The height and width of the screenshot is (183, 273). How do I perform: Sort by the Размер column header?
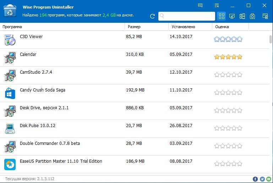pos(134,27)
